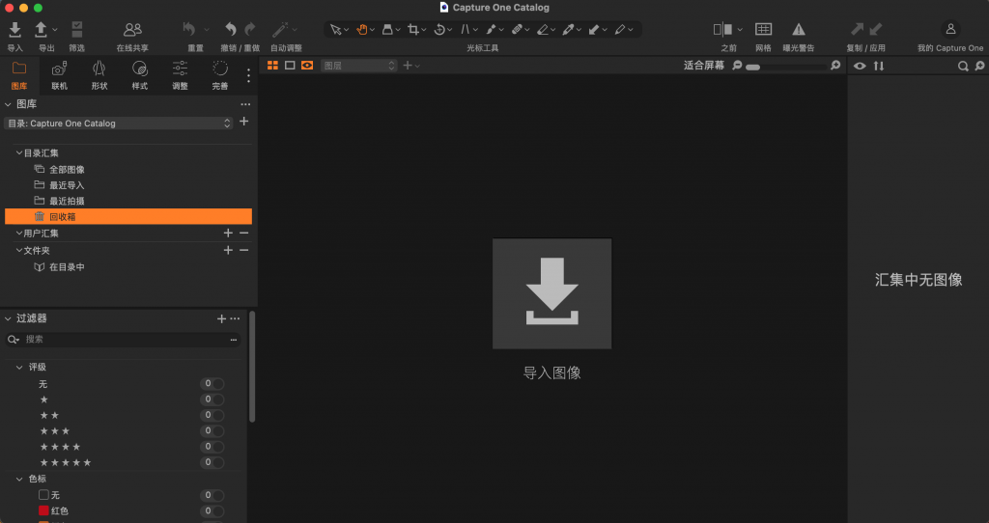Click the 自动调整 magic wand icon
989x523 pixels.
tap(280, 29)
